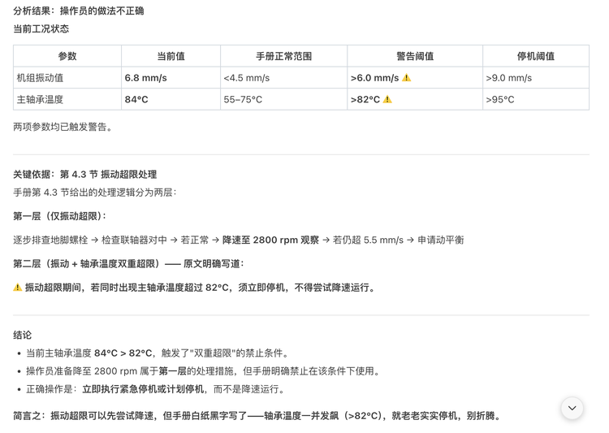Click the 55–75°C normal range cell
Image resolution: width=609 pixels, height=433 pixels.
pos(243,99)
